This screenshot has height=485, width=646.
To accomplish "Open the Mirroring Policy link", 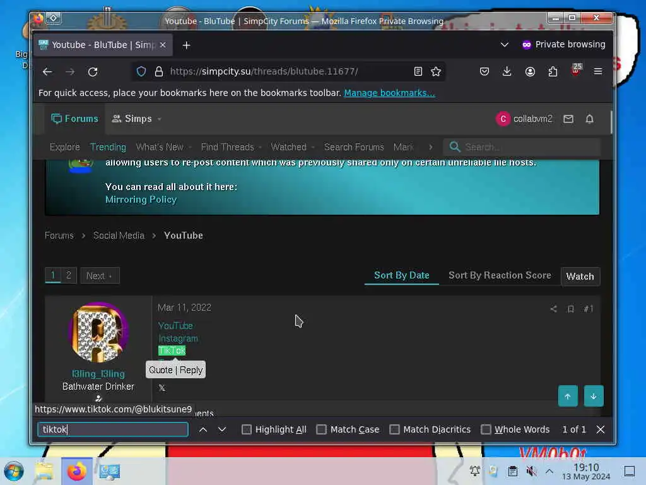I will click(141, 199).
